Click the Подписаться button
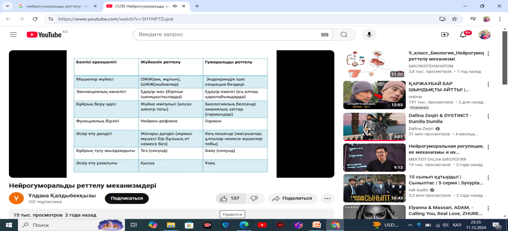The width and height of the screenshot is (508, 231). [127, 198]
